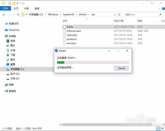
Task: Click the quick access new folder icon
Action: point(14,3)
